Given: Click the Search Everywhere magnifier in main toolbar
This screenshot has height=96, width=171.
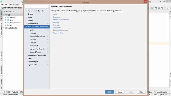Looking at the screenshot, I should 166,8.
